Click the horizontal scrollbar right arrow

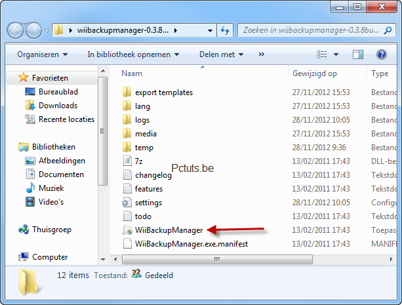click(x=391, y=259)
